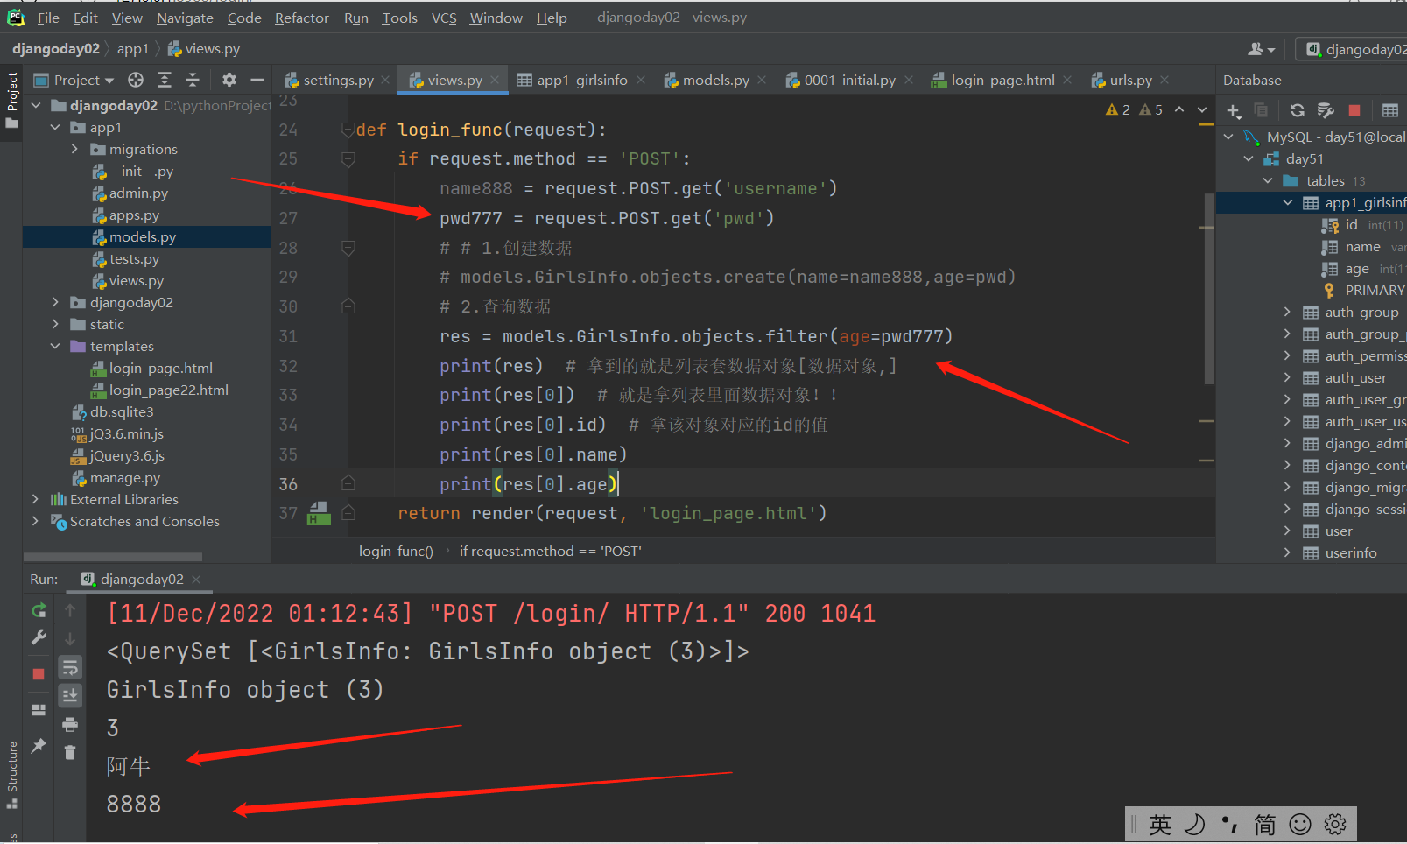Click data source properties icon in Database toolbar
This screenshot has height=844, width=1407.
[1326, 110]
